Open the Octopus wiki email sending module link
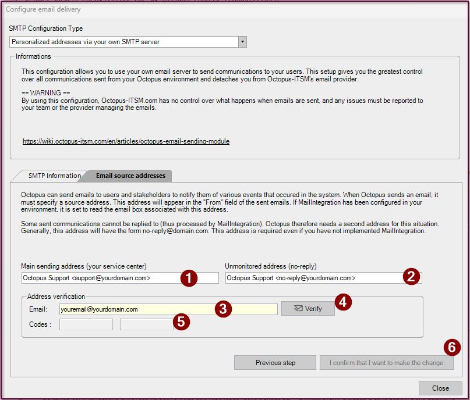Viewport: 470px width, 400px height. tap(126, 141)
